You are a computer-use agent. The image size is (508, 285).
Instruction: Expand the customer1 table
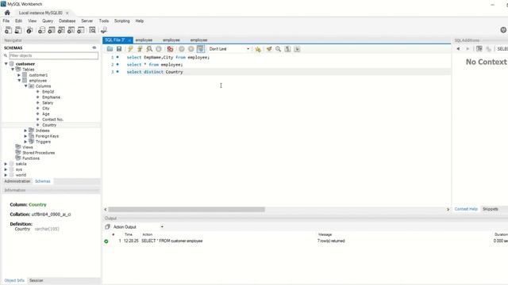pos(19,75)
